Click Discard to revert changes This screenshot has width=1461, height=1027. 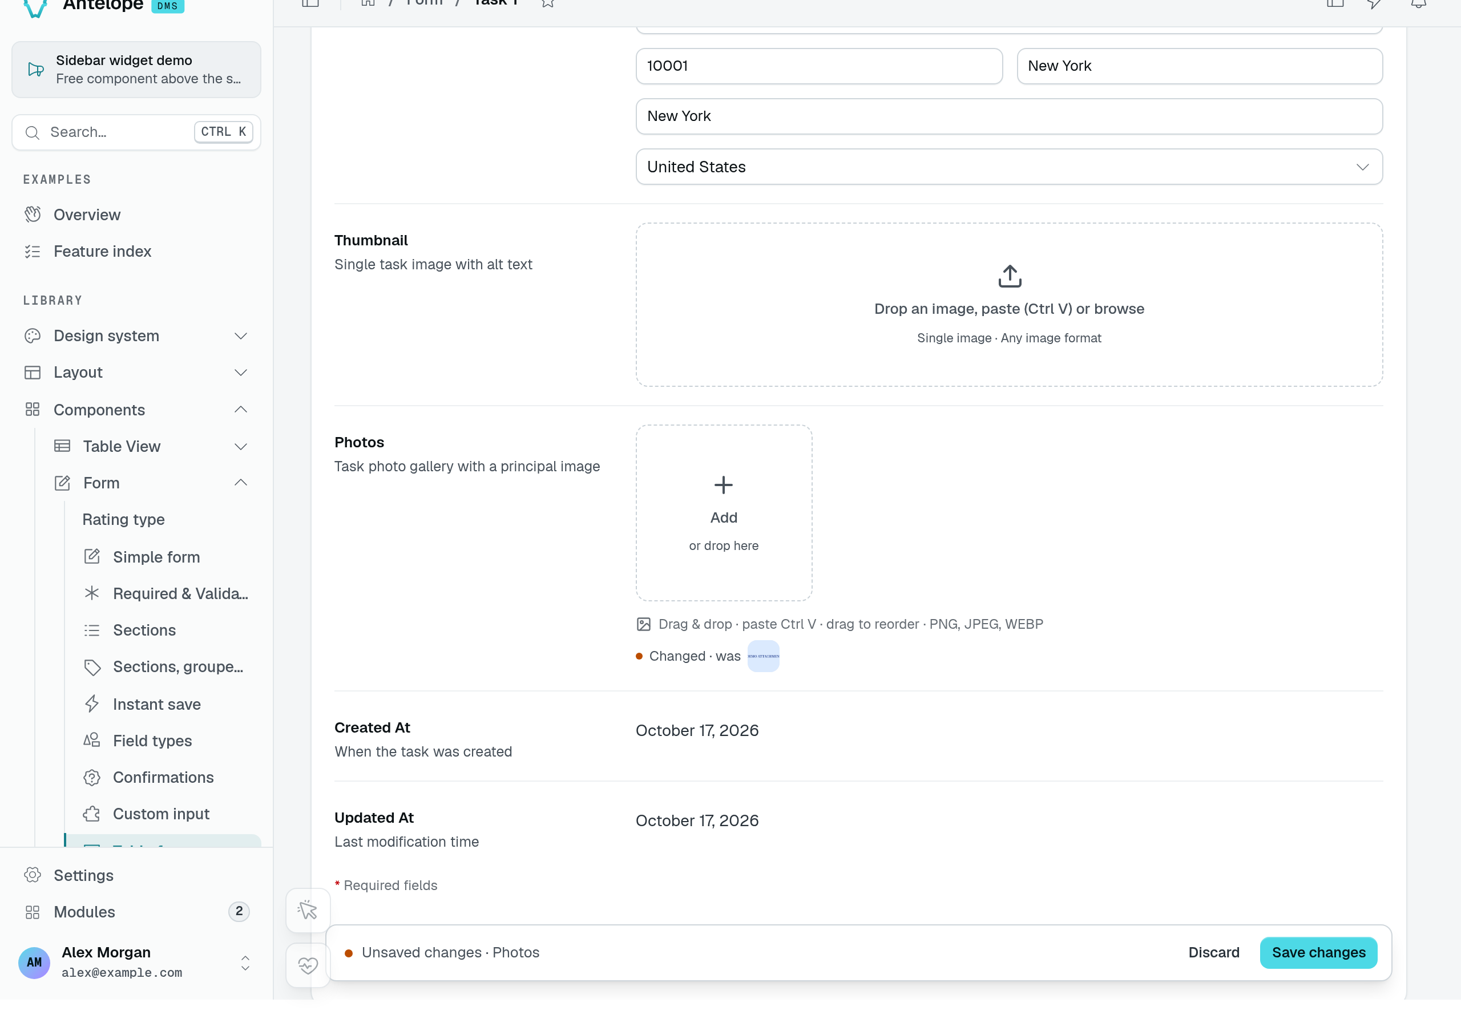[1213, 953]
